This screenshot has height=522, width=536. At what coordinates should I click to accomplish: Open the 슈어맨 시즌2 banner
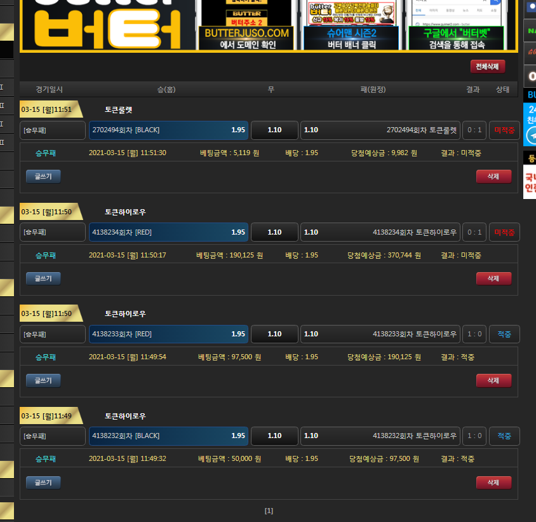tap(351, 38)
